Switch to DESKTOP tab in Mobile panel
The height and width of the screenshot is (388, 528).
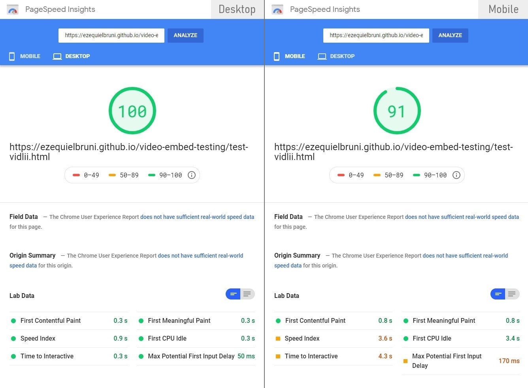tap(336, 56)
